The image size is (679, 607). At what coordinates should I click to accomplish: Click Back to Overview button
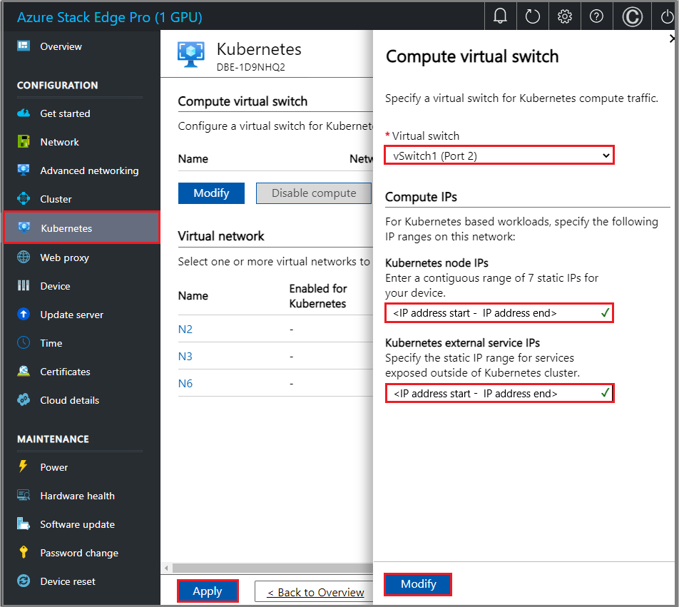click(315, 592)
